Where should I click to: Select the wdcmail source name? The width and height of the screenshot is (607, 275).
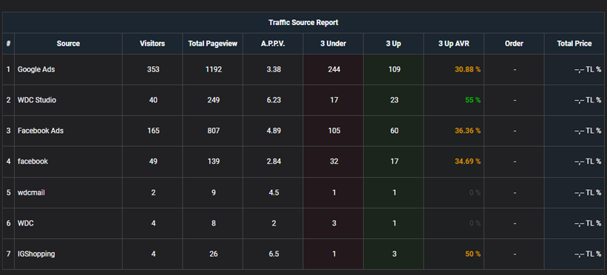coord(31,192)
